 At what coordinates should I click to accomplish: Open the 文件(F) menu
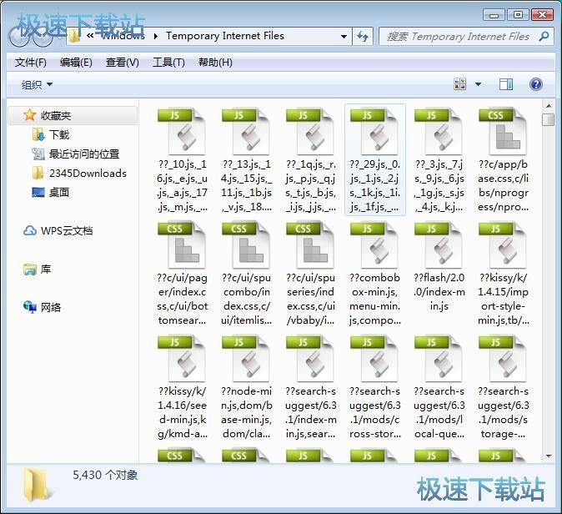31,63
